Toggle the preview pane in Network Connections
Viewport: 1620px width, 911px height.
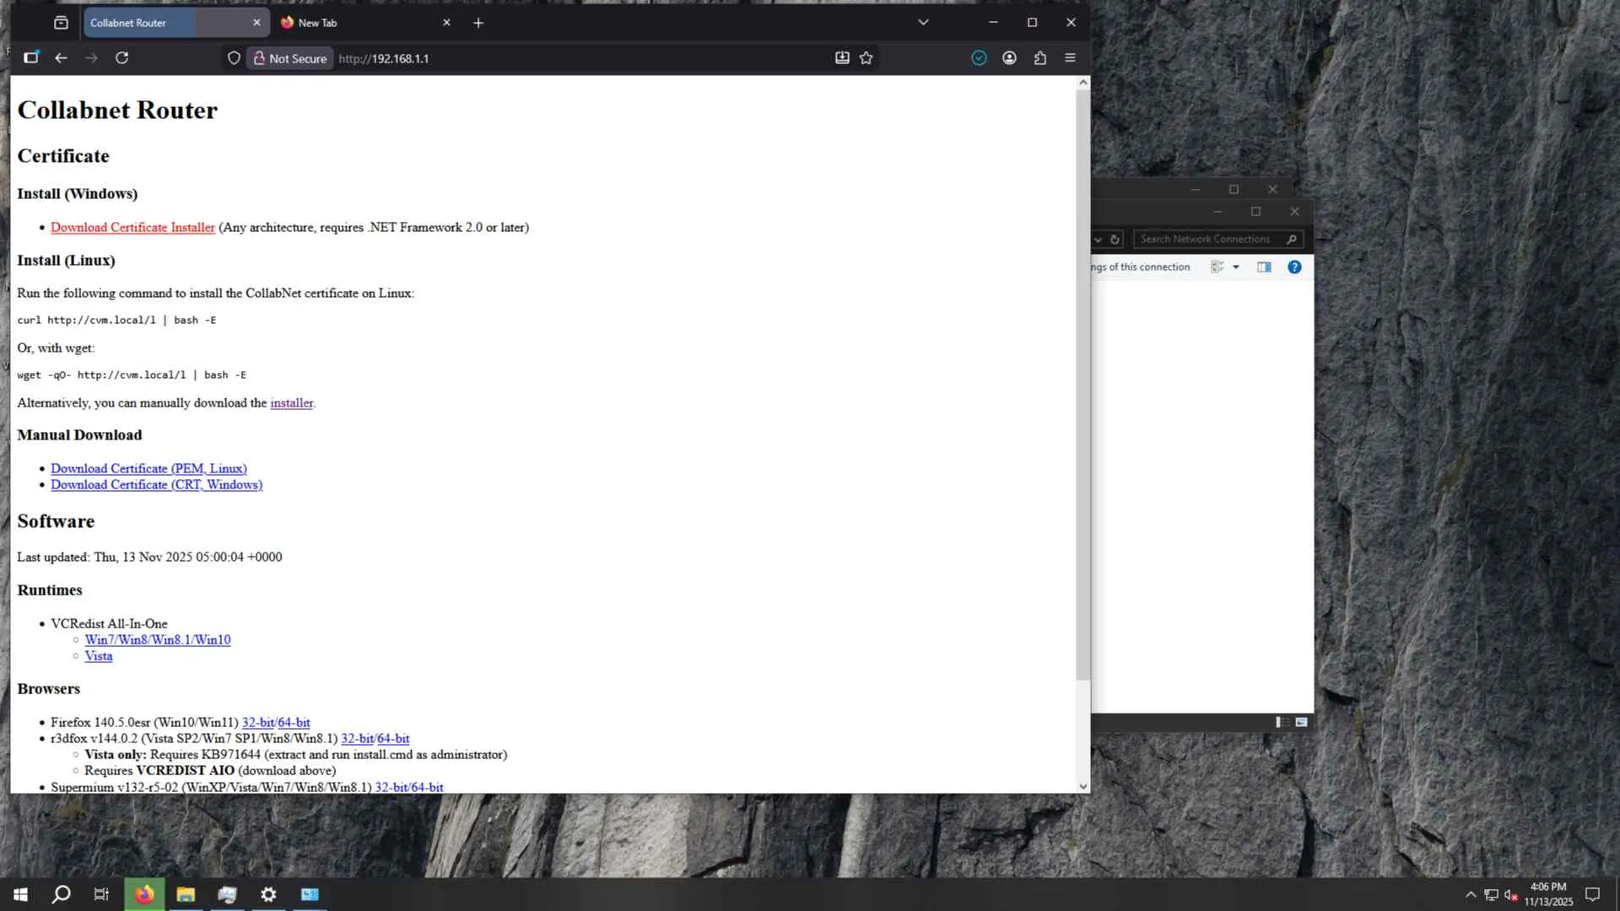pos(1264,267)
